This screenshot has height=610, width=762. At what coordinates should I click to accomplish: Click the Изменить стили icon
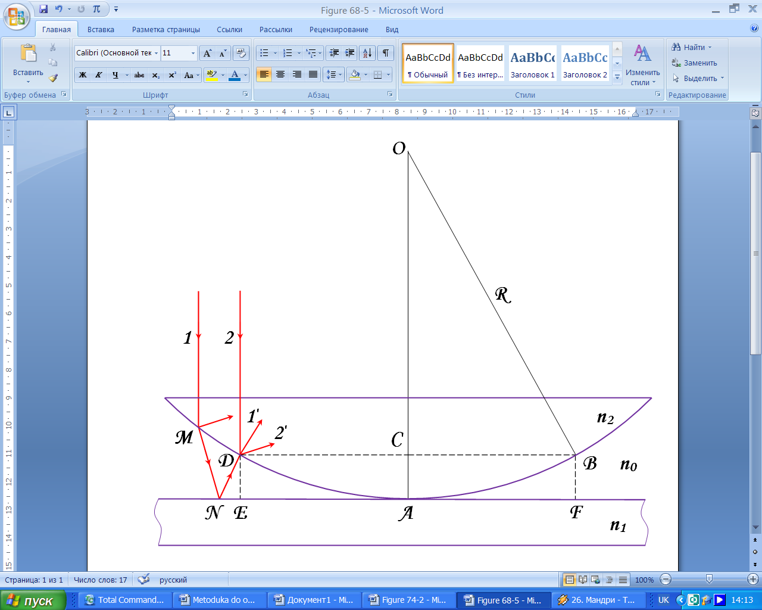(642, 54)
